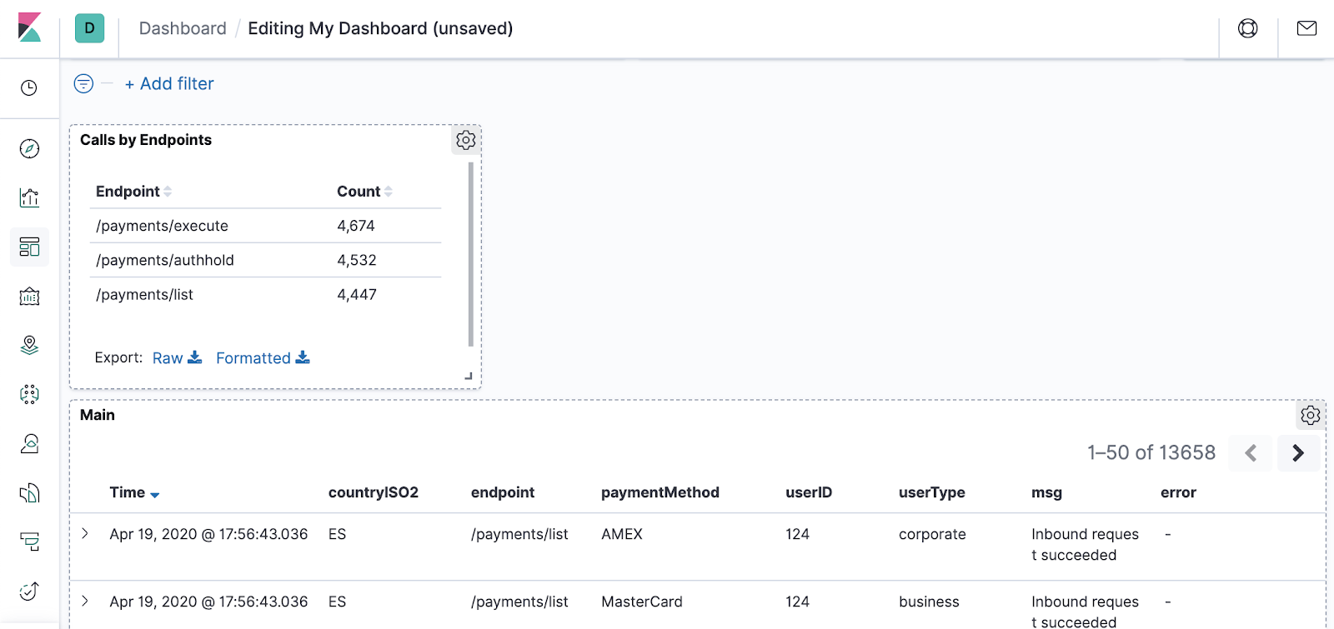The width and height of the screenshot is (1334, 629).
Task: Click the Add filter link
Action: tap(169, 83)
